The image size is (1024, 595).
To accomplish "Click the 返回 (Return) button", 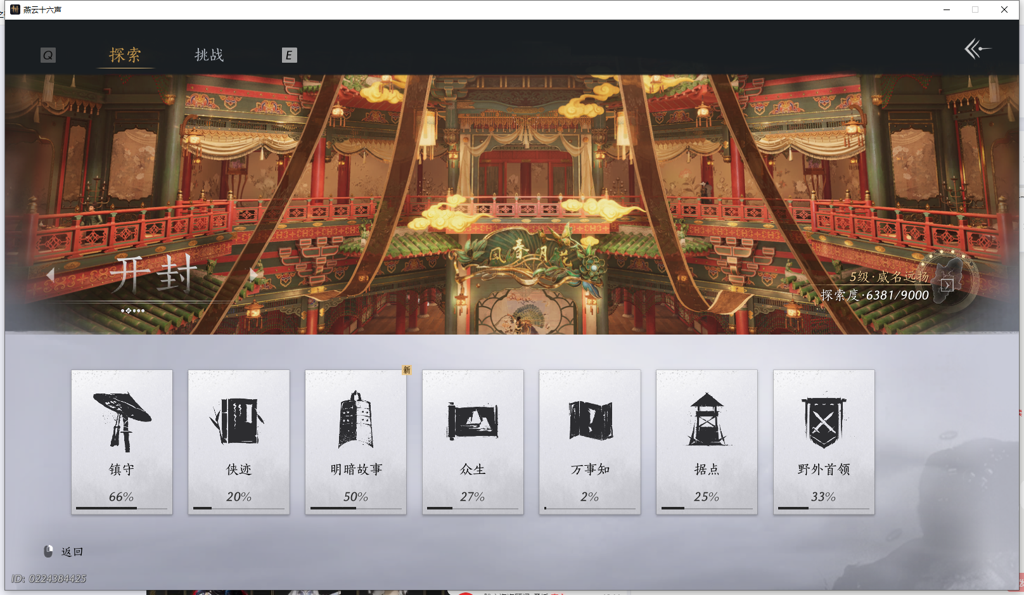I will pos(72,551).
